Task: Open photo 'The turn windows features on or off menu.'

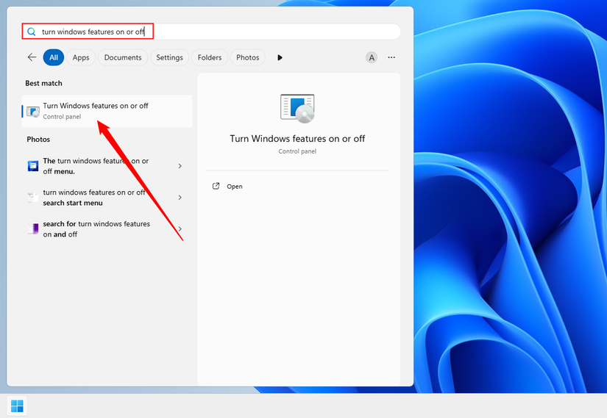Action: point(107,166)
